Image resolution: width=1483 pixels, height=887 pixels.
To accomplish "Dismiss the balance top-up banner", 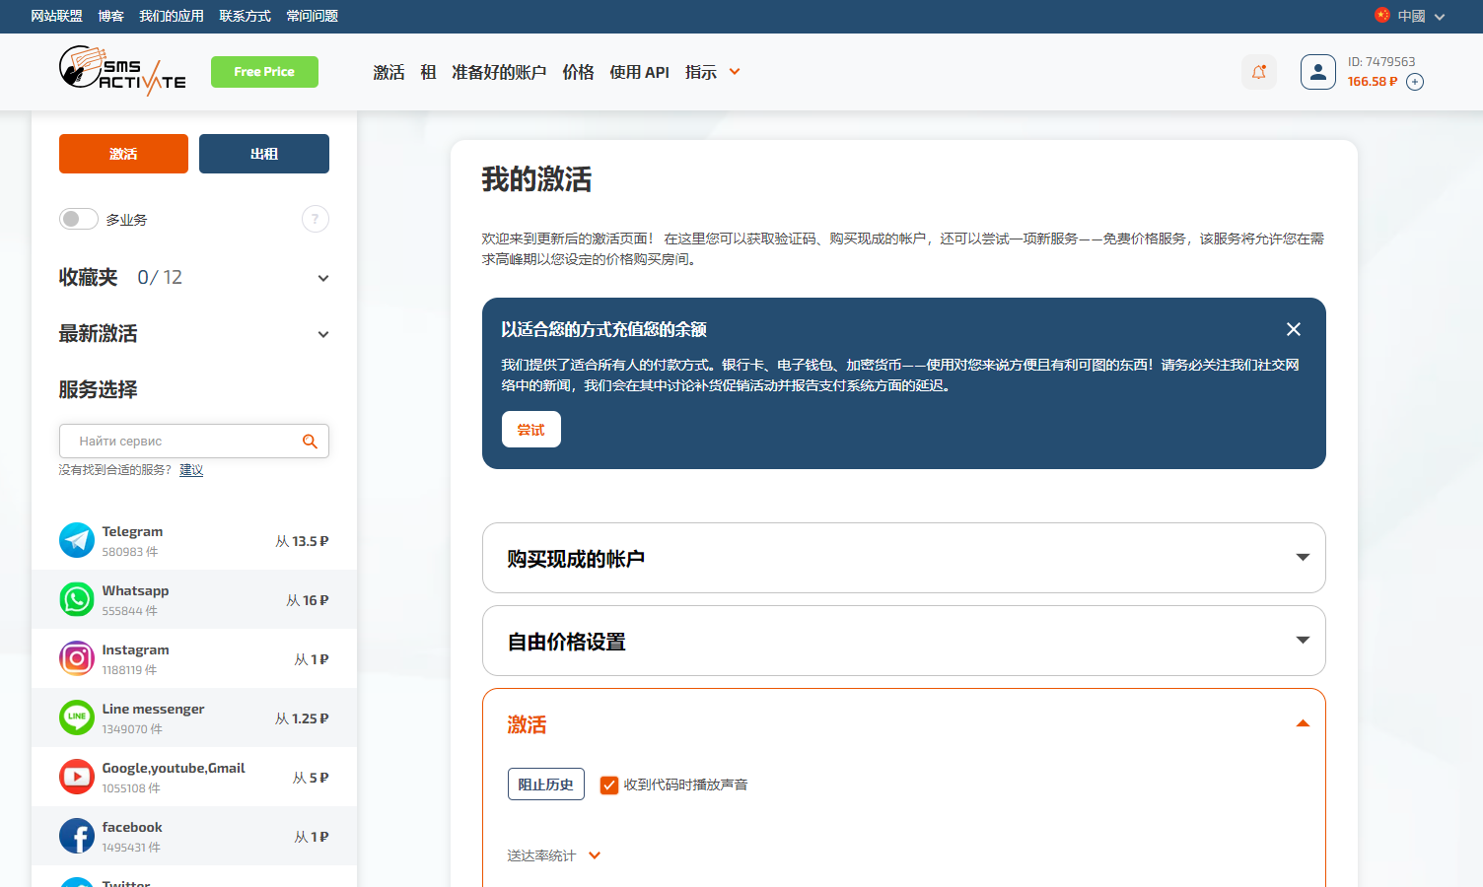I will (1293, 329).
